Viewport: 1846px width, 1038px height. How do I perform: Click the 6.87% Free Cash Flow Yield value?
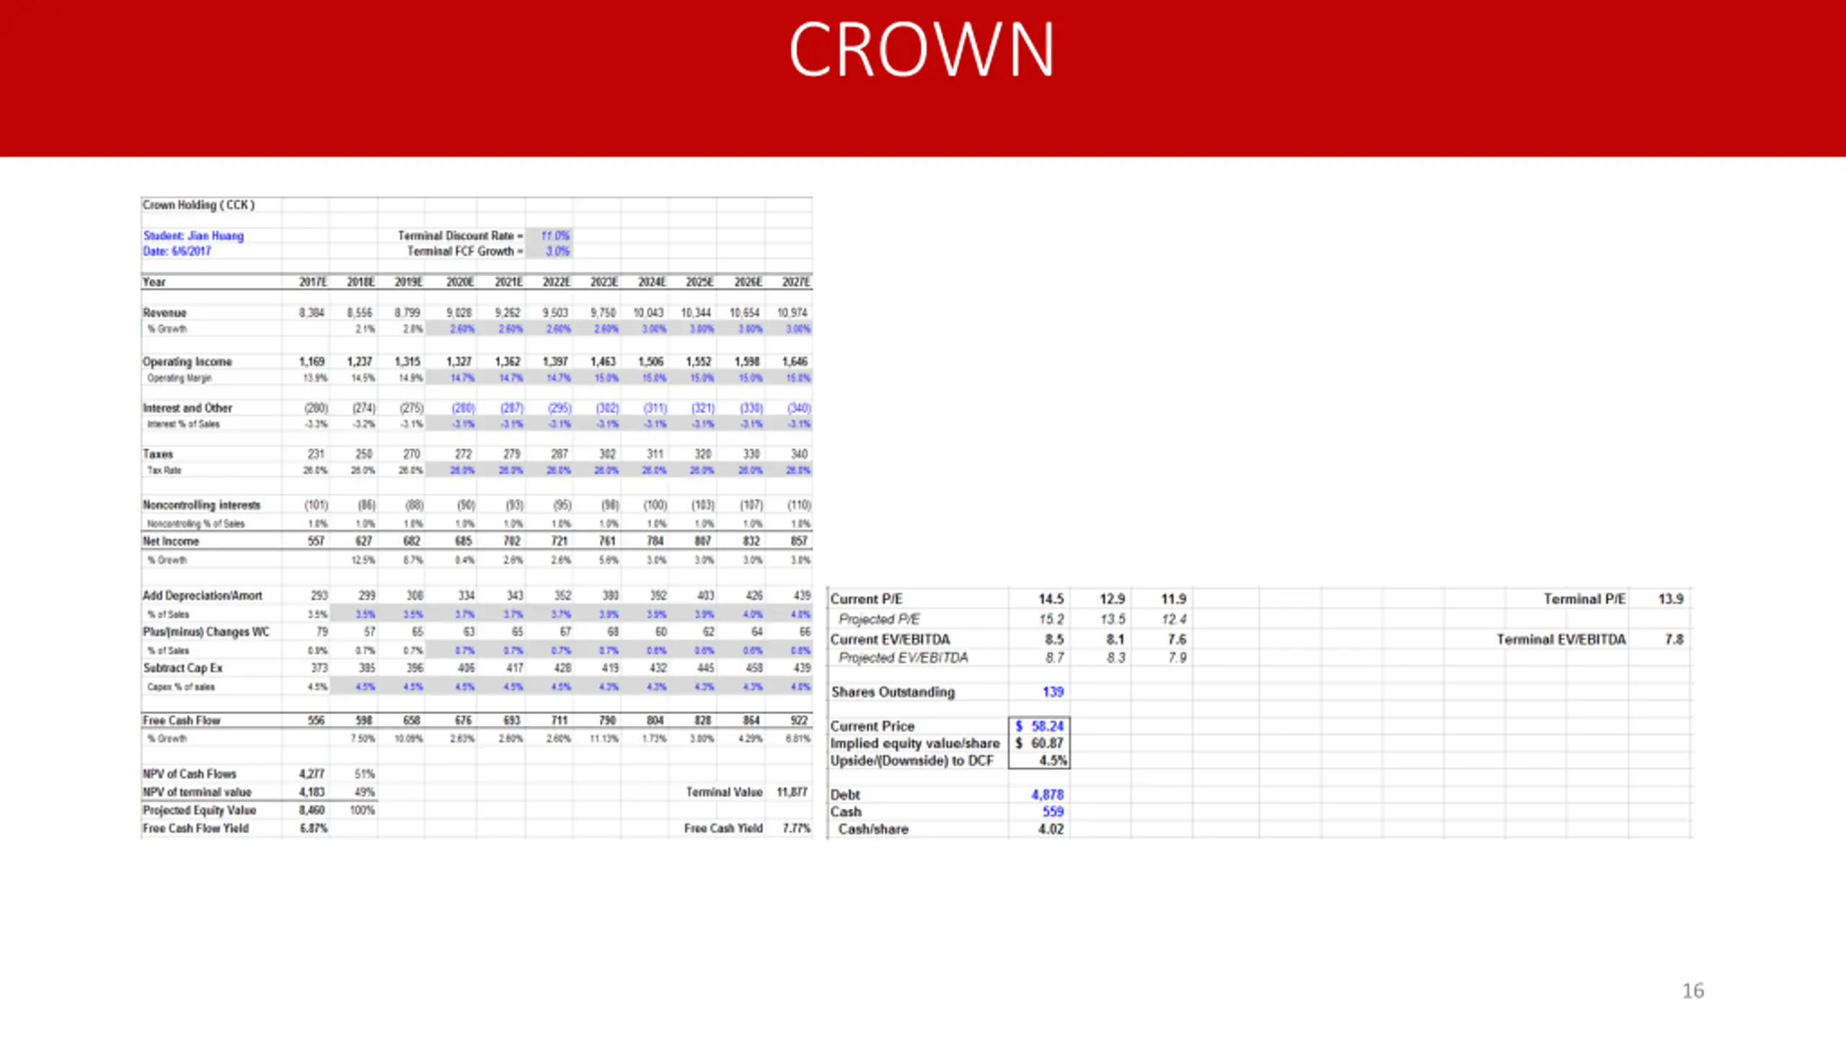pos(314,828)
